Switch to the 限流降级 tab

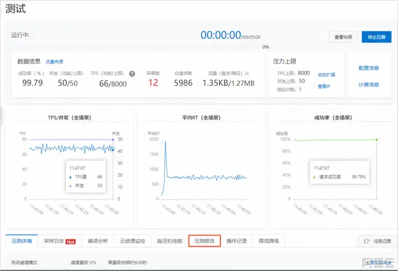point(269,241)
